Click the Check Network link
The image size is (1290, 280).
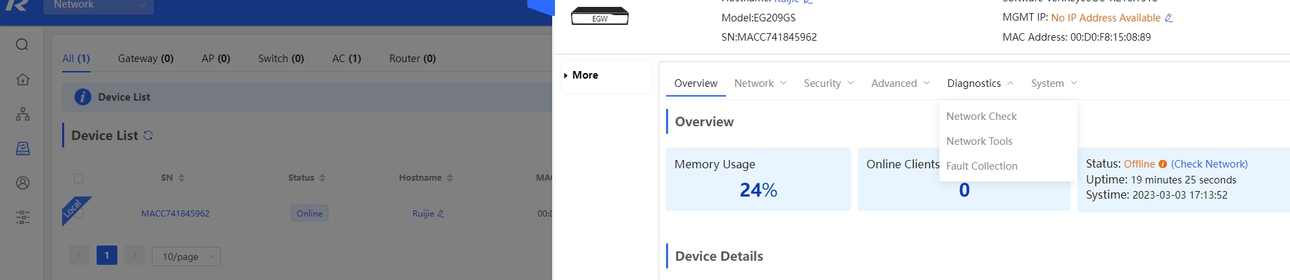pyautogui.click(x=1209, y=164)
